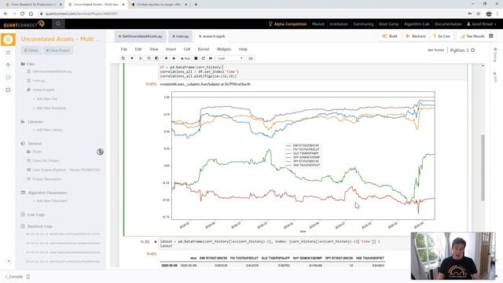
Task: Click Add New Library
Action: coord(48,130)
